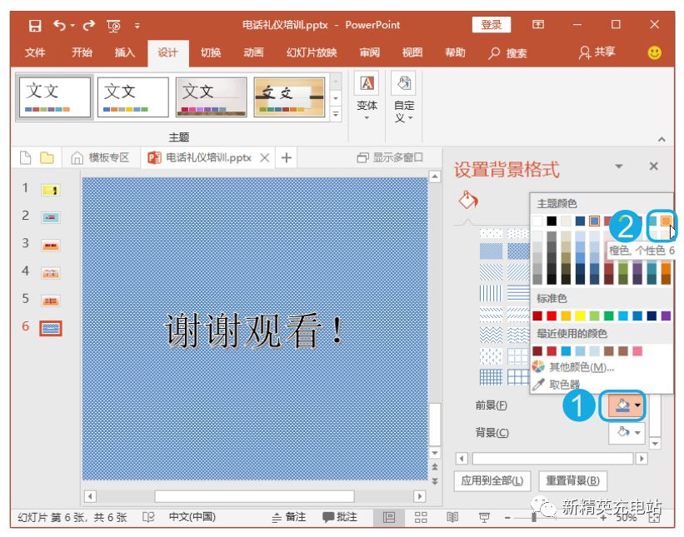Open the 幻灯片放映 tab

point(312,52)
